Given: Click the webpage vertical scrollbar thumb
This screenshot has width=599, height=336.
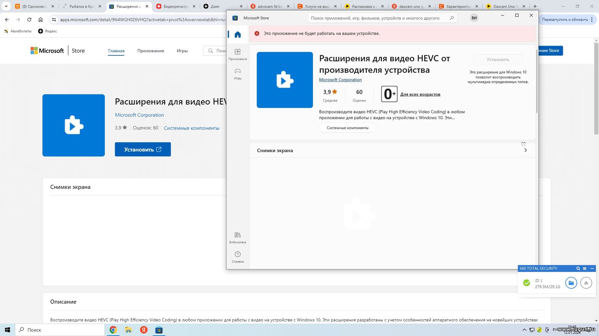Looking at the screenshot, I should point(596,88).
